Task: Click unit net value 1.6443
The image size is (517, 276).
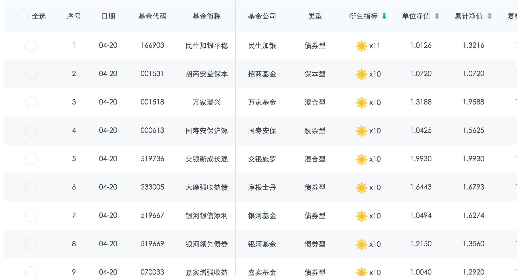Action: click(x=421, y=187)
